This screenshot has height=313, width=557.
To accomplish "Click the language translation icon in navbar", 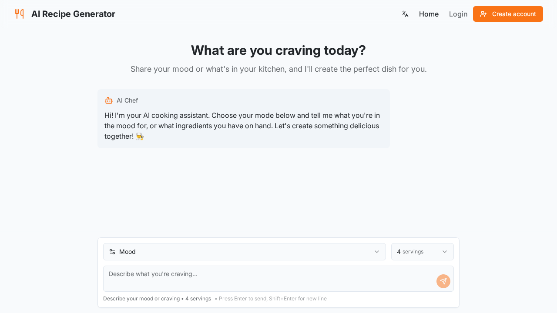I will click(x=405, y=14).
